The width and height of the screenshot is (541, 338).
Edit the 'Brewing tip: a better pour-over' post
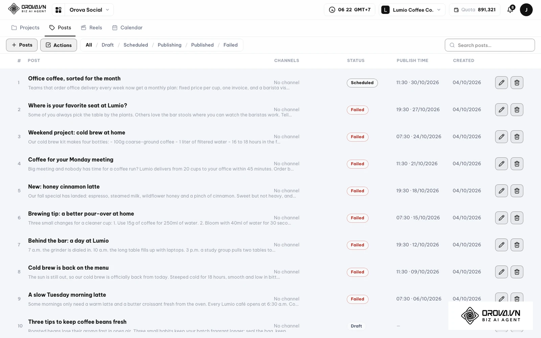pyautogui.click(x=501, y=218)
